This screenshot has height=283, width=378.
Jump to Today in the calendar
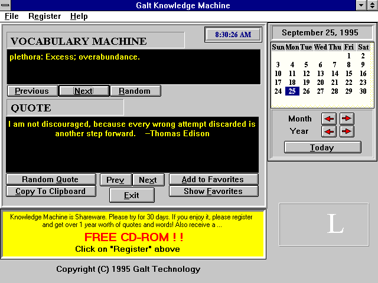322,147
